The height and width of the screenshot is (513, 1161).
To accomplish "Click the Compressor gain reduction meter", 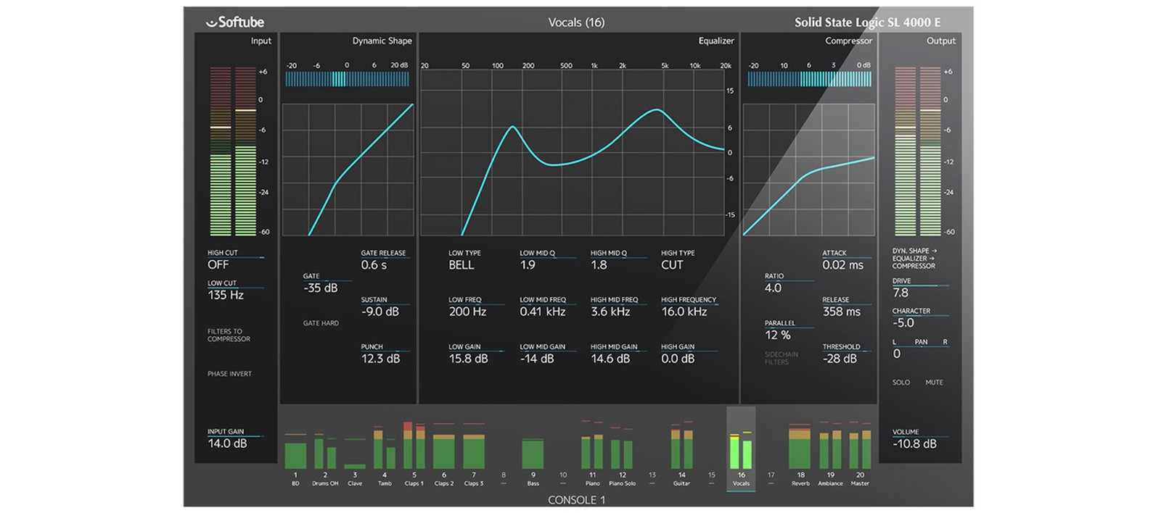I will click(x=809, y=79).
